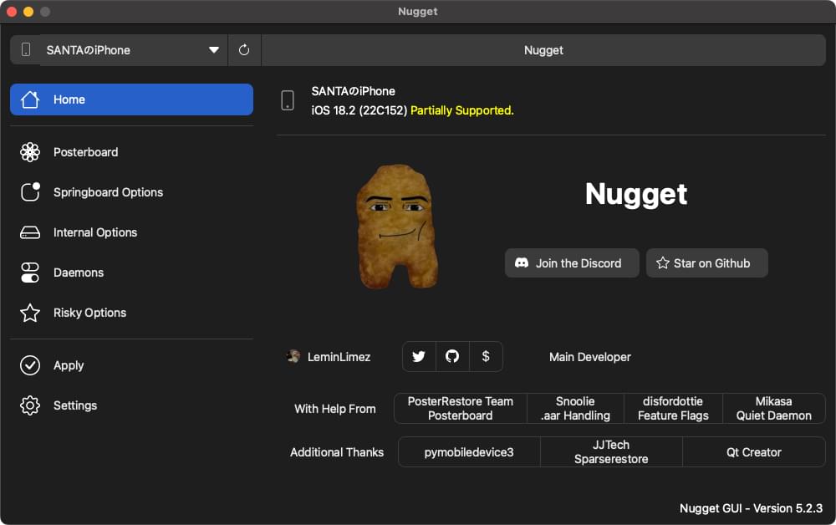This screenshot has width=836, height=525.
Task: Refresh the connected device list
Action: coord(244,50)
